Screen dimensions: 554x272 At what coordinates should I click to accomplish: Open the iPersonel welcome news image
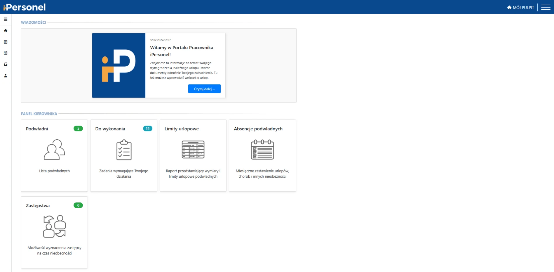coord(119,65)
